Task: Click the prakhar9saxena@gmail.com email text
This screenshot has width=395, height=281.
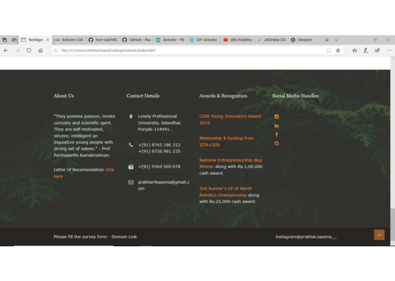Action: coord(164,185)
